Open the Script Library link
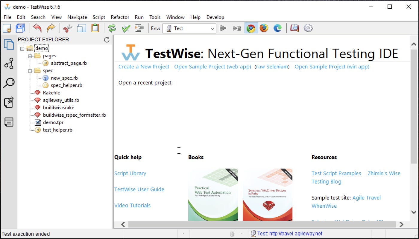The height and width of the screenshot is (239, 419). tap(130, 173)
